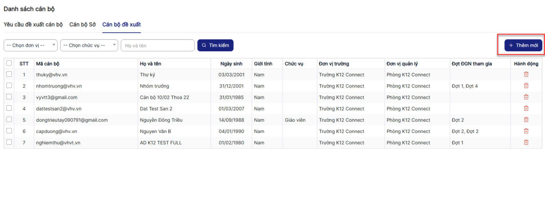Toggle the select-all checkbox in table header
Screen dimensions: 545x202
coord(9,63)
